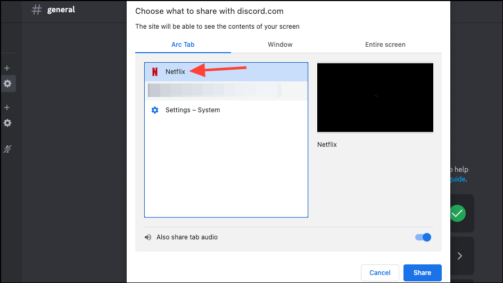The height and width of the screenshot is (283, 503).
Task: Click the Cancel button
Action: [x=380, y=273]
